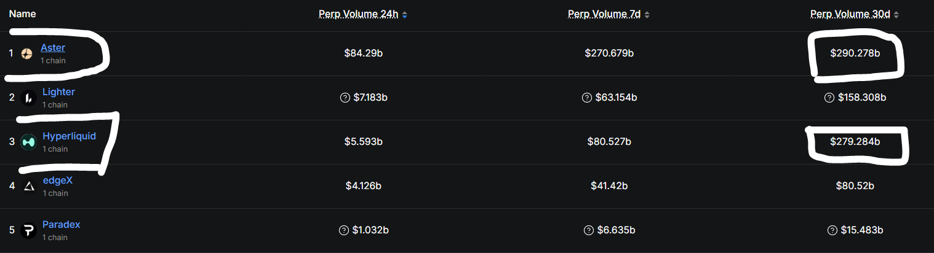Click the Lighter protocol logo icon
Image resolution: width=934 pixels, height=253 pixels.
pos(29,98)
